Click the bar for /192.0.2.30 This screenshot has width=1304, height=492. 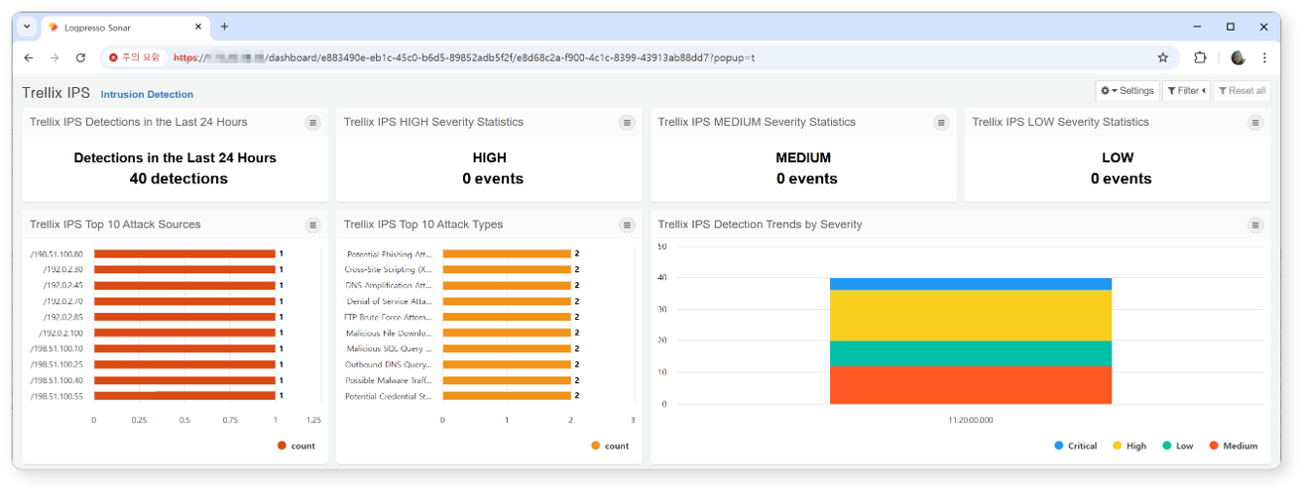pyautogui.click(x=184, y=270)
